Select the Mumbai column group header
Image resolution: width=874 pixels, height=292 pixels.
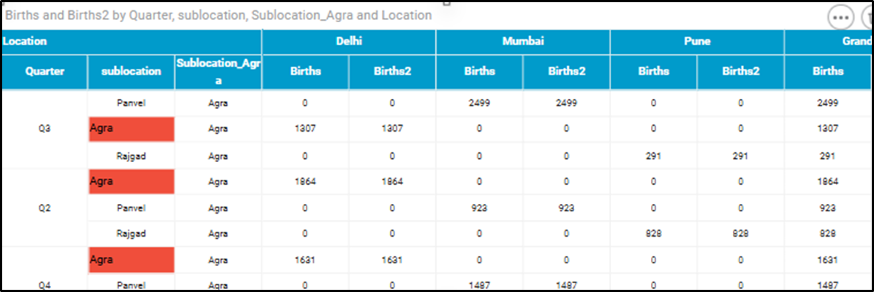coord(523,41)
